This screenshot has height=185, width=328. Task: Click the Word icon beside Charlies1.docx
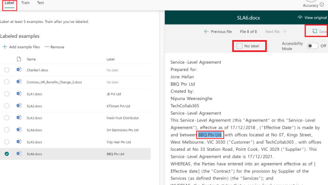pos(19,70)
